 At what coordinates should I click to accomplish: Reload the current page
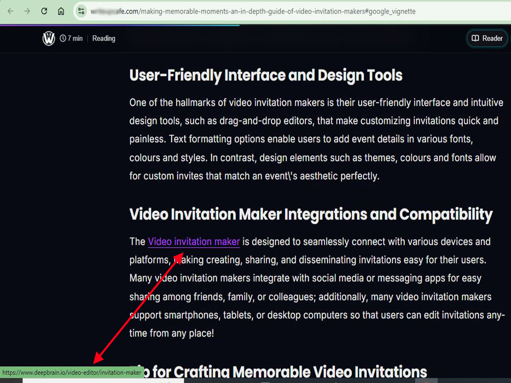(x=44, y=11)
